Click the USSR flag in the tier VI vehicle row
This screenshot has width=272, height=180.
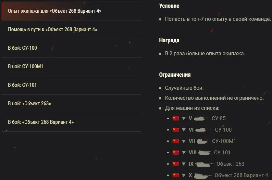tap(176, 130)
